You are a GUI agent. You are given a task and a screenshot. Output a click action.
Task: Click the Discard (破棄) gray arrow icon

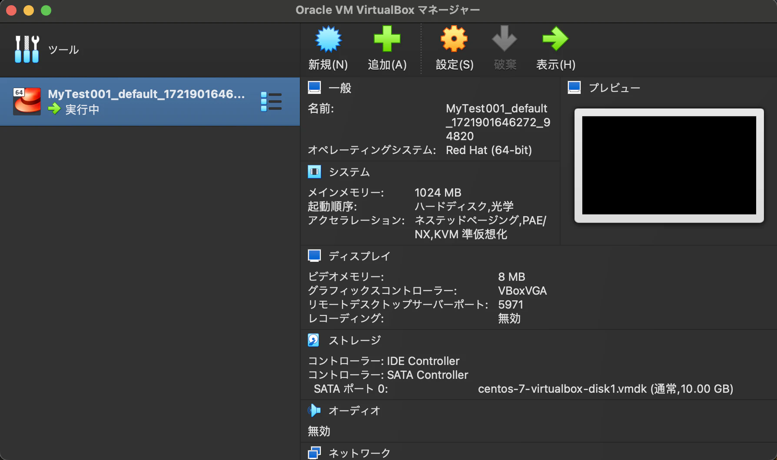coord(505,39)
